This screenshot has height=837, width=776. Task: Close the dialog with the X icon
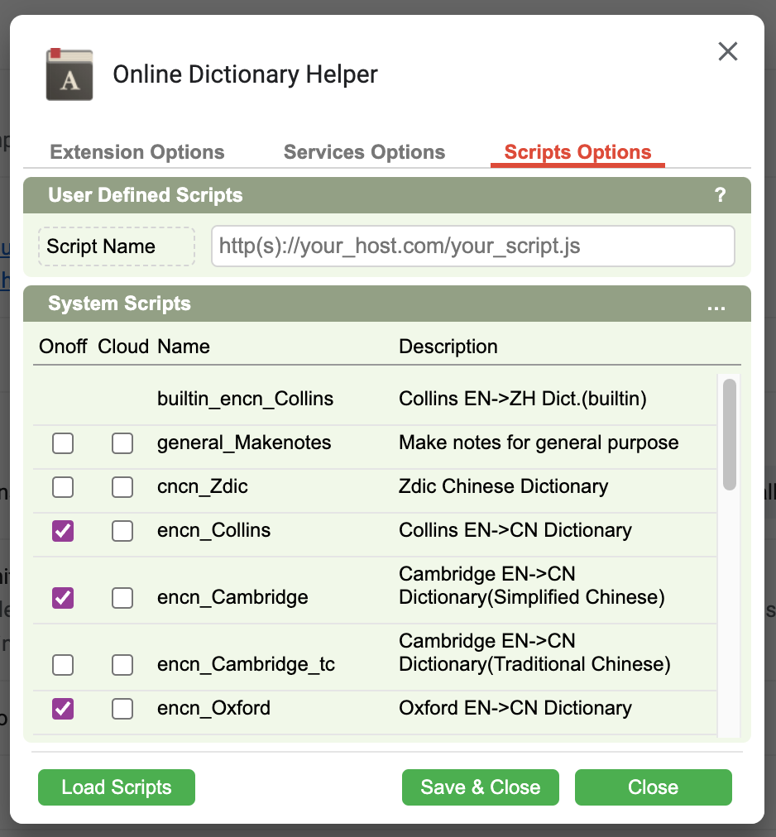(727, 52)
